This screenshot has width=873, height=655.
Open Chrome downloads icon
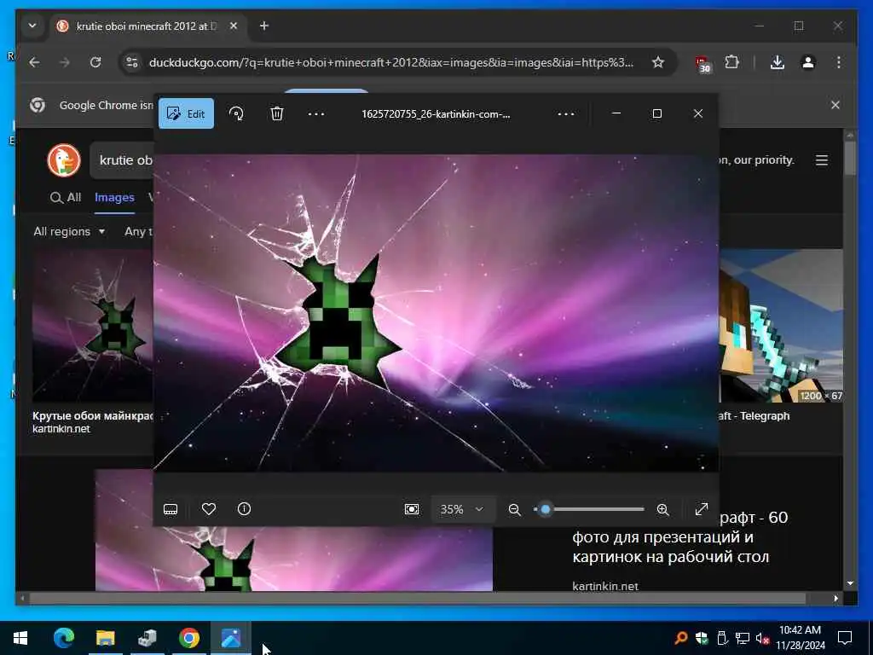(x=778, y=62)
